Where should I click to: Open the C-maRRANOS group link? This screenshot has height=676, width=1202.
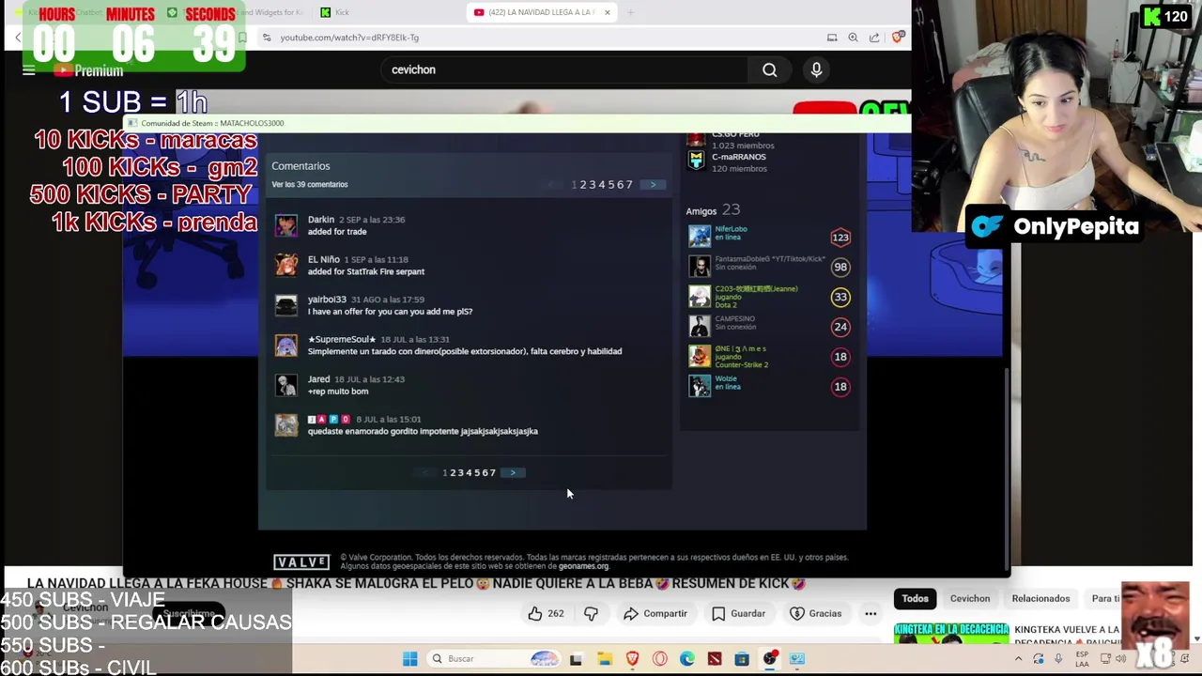(x=739, y=157)
